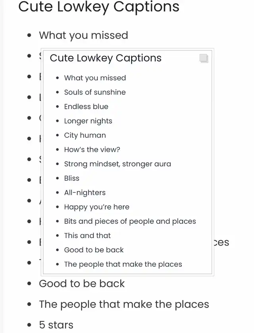Select "Happy you're here" caption
Viewport: 254px width, 333px height.
[97, 207]
